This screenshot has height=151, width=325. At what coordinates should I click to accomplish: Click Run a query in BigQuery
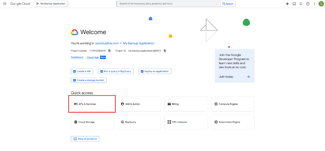click(116, 71)
